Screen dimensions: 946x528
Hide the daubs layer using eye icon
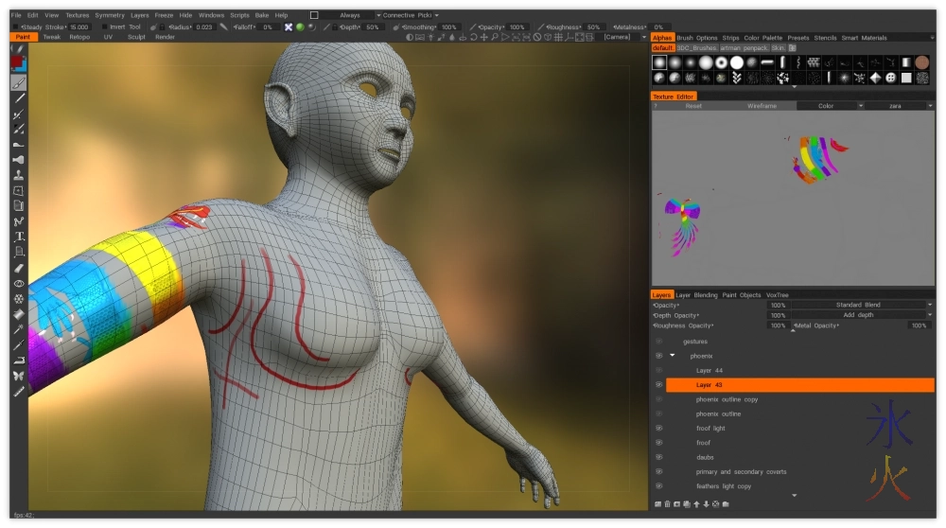[x=658, y=457]
